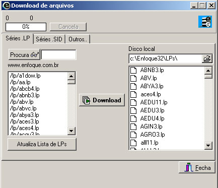Click the Download button
Image resolution: width=218 pixels, height=188 pixels.
(x=102, y=100)
